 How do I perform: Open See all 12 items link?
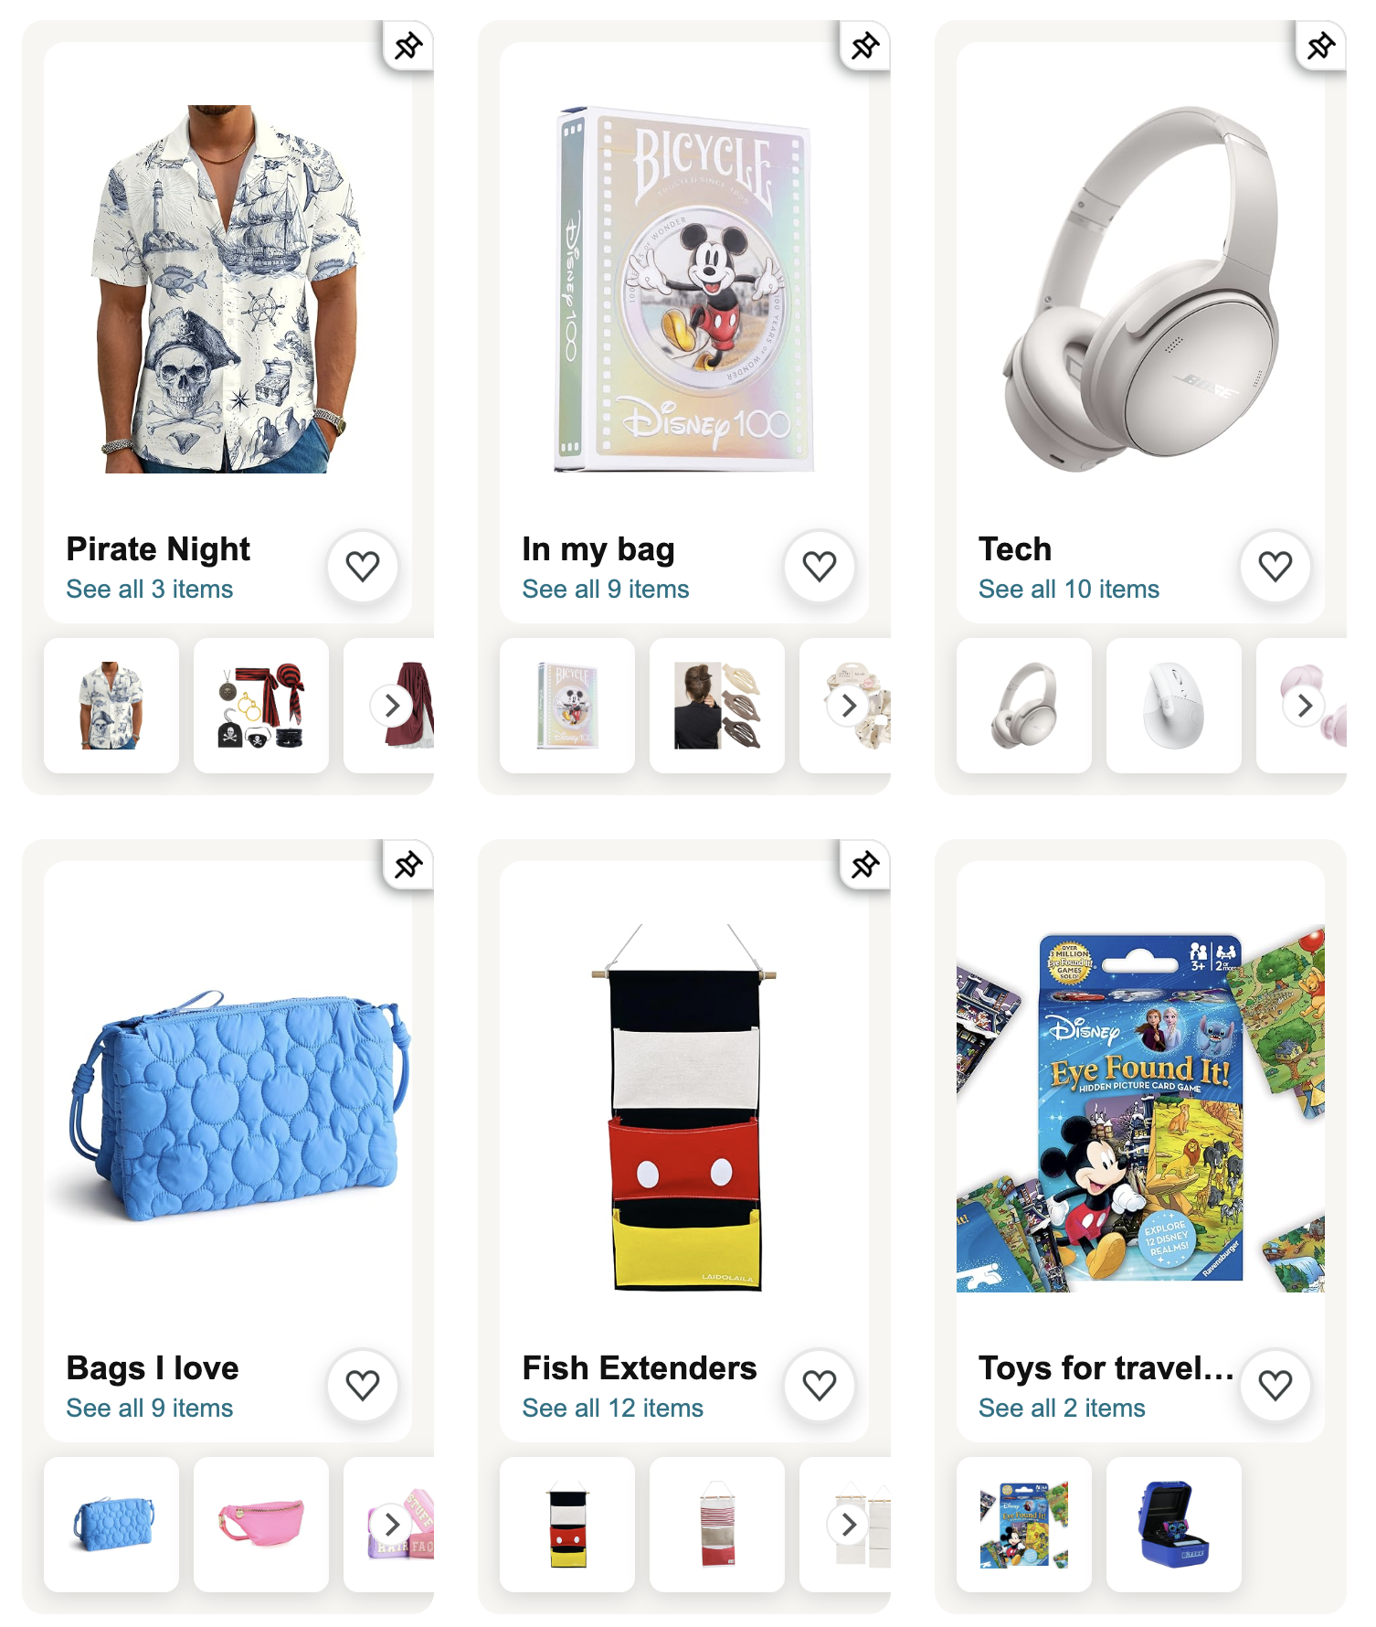613,1409
